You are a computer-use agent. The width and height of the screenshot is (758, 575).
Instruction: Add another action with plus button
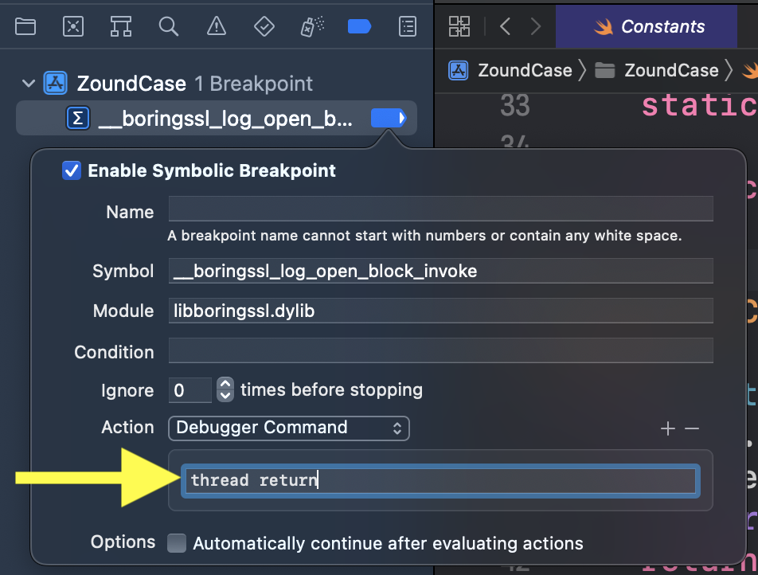tap(668, 429)
